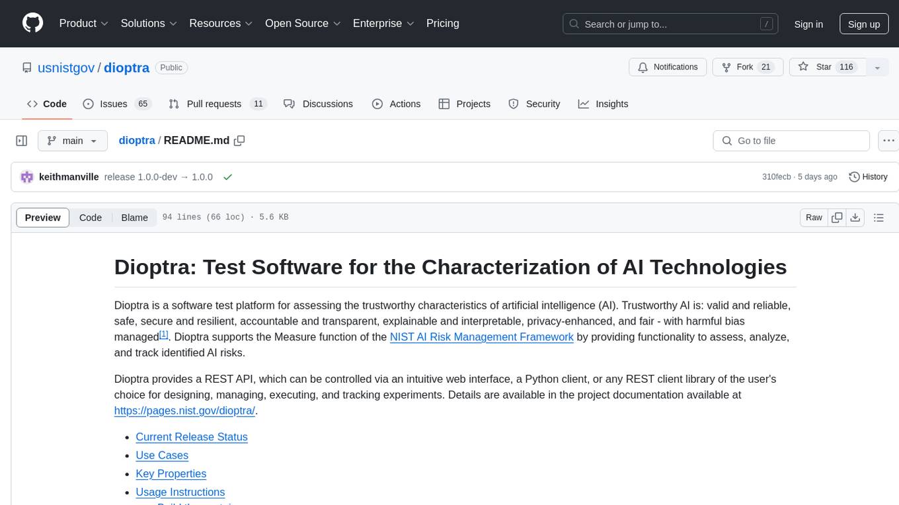Jump to footnote 1 reference
The height and width of the screenshot is (505, 899).
click(x=164, y=334)
